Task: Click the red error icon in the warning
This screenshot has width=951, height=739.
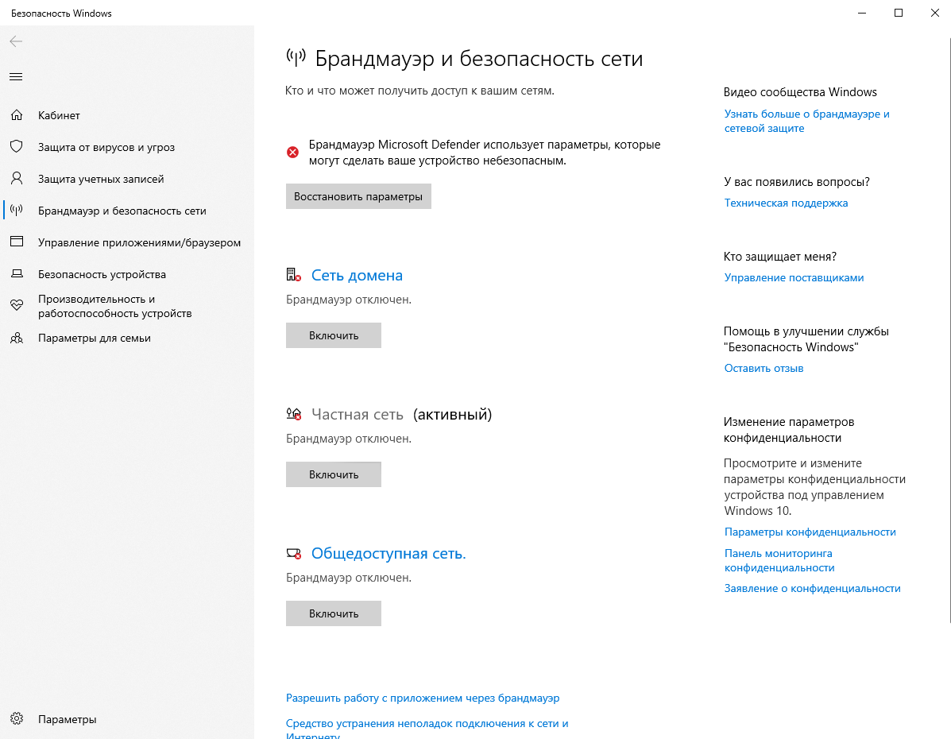Action: 292,153
